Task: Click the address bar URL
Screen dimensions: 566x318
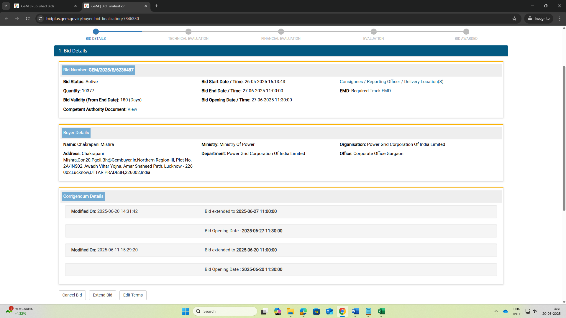Action: coord(93,19)
